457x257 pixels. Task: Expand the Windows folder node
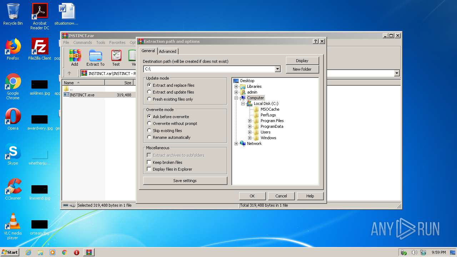click(250, 138)
